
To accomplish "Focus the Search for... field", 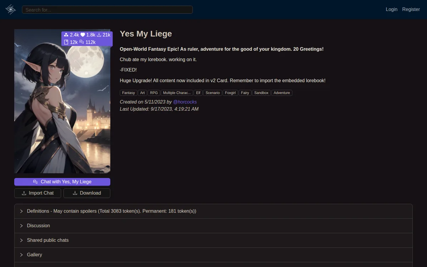I will point(107,10).
